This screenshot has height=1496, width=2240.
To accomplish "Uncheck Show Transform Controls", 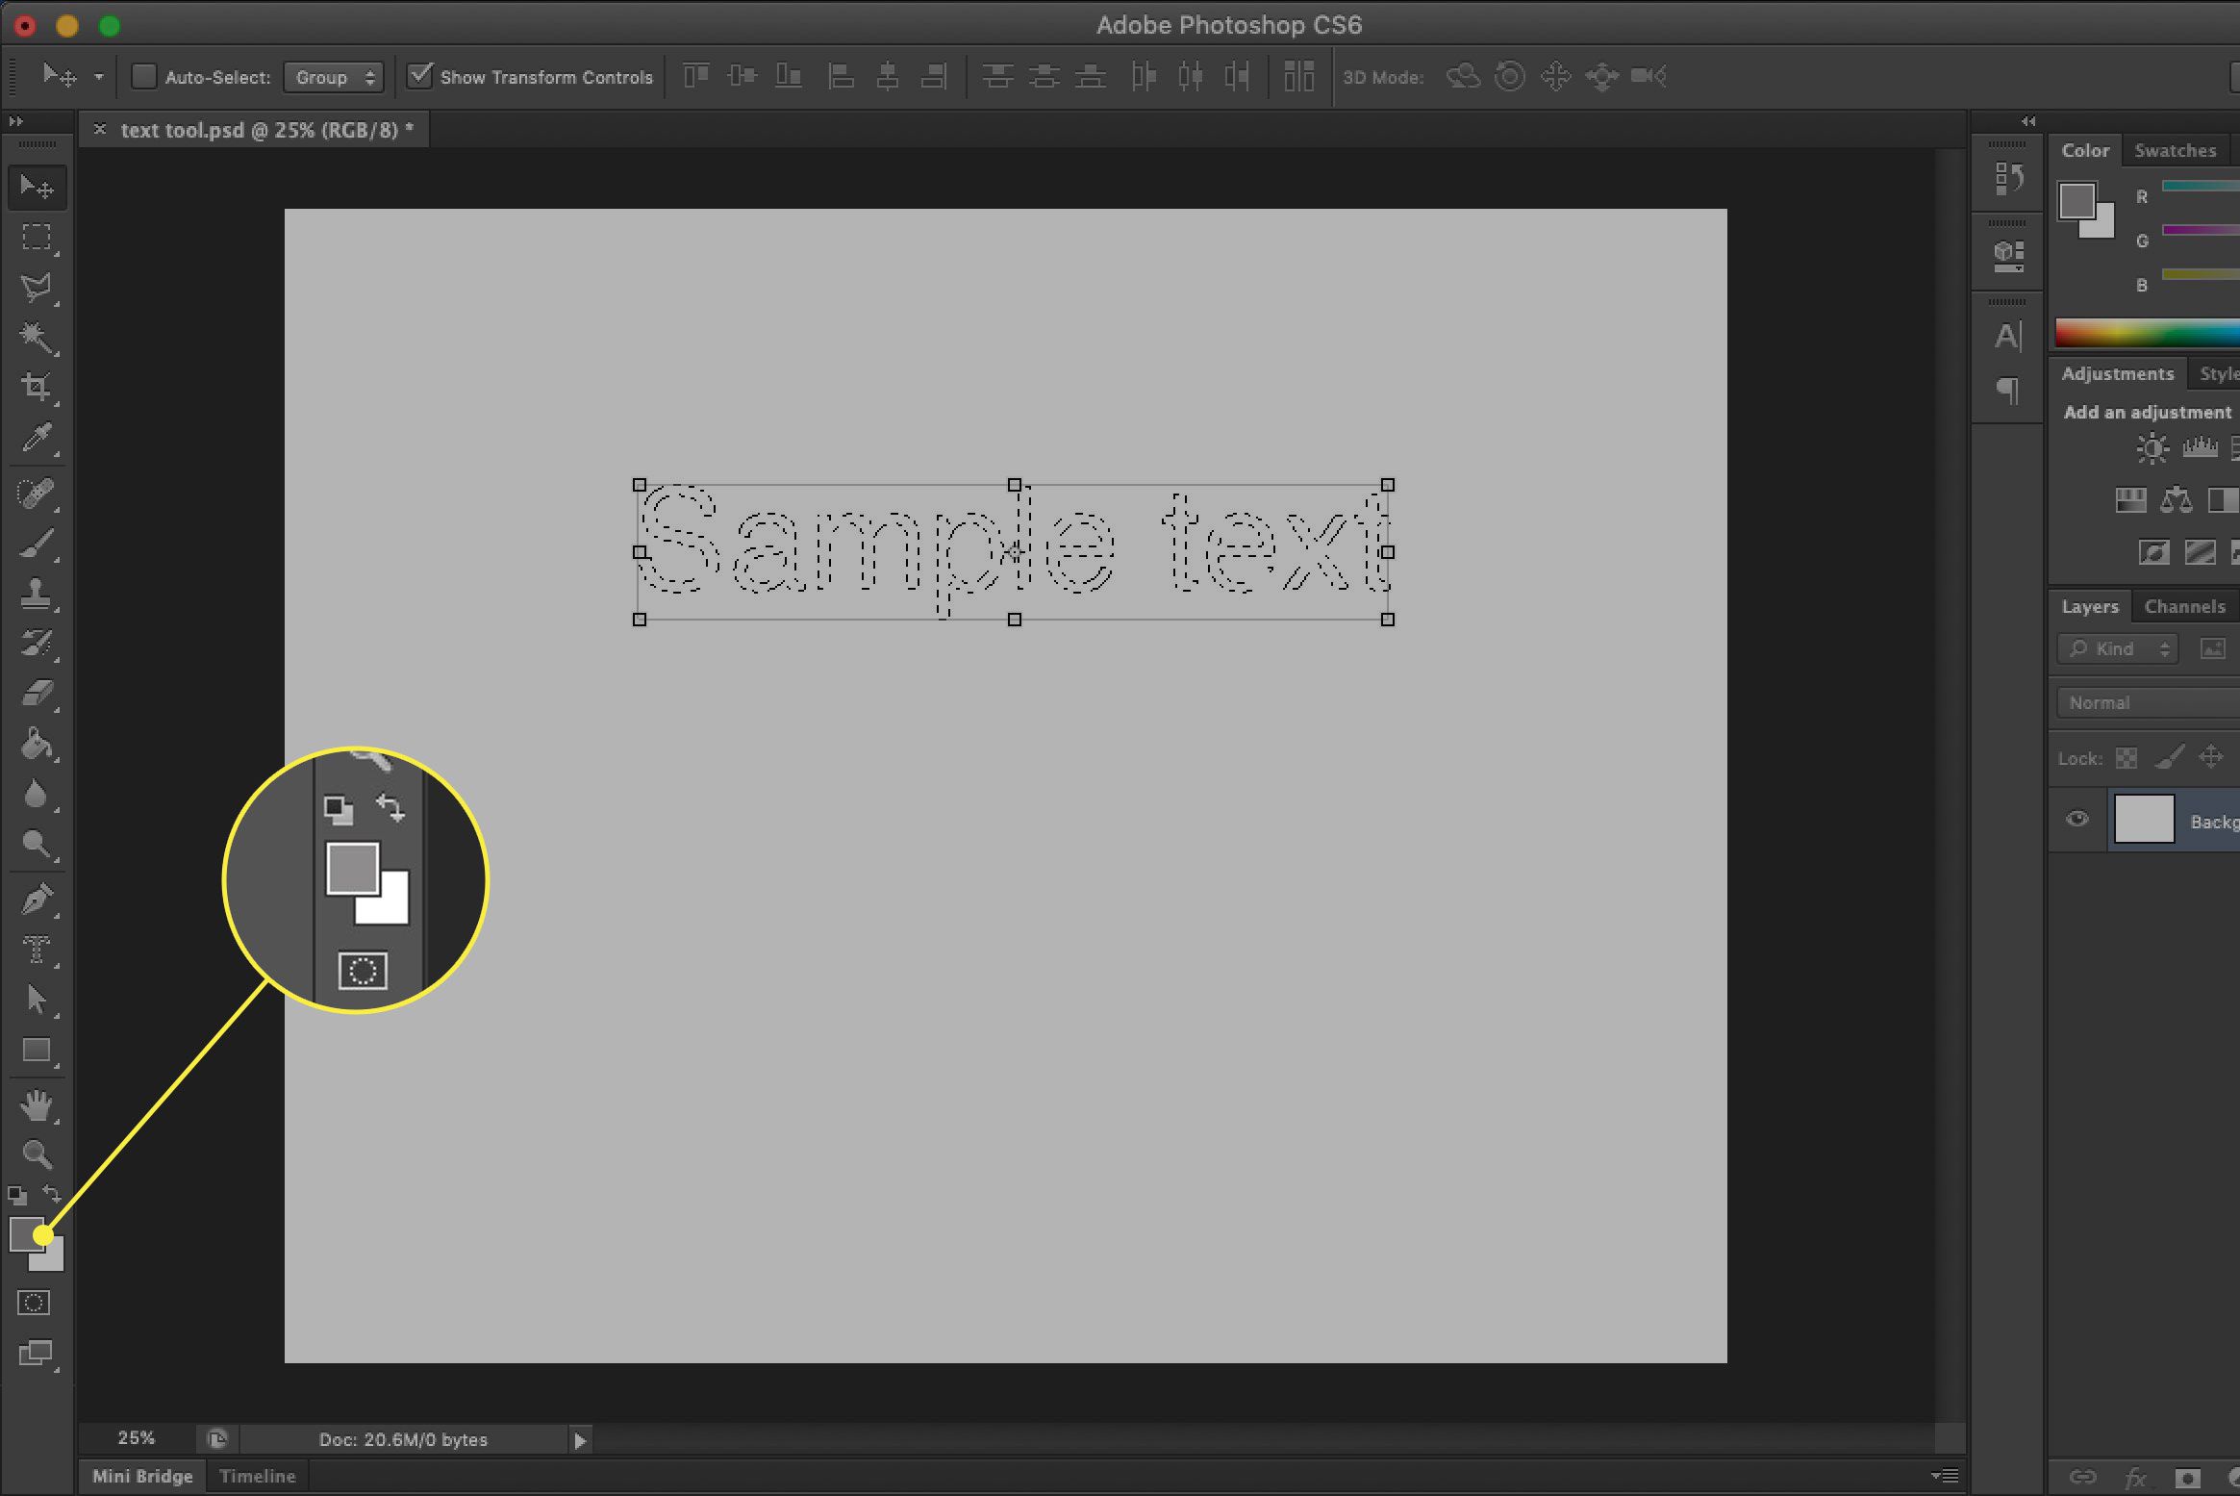I will coord(419,76).
